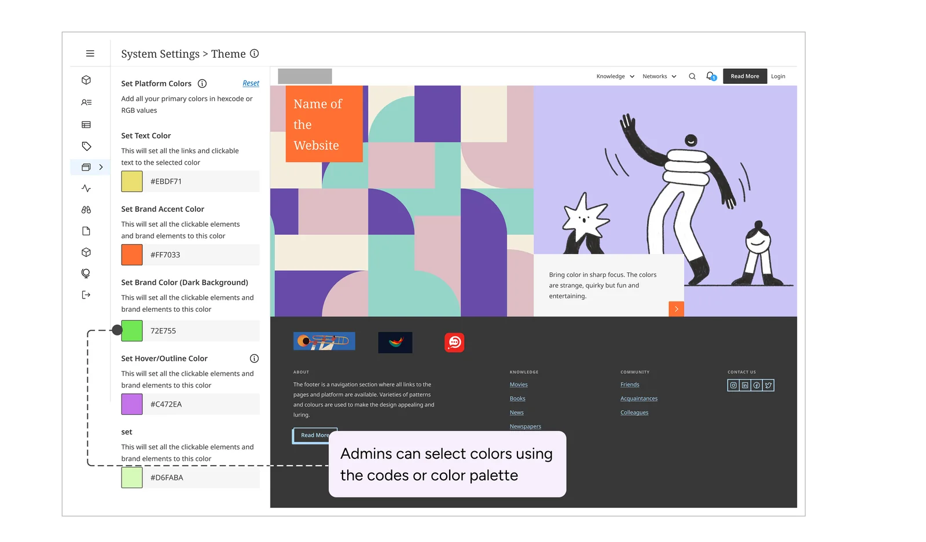Open the Friends footer link
Screen dimensions: 926x542
point(630,385)
